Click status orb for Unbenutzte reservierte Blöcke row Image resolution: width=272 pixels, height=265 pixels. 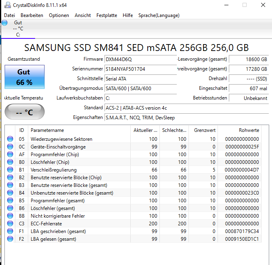[x=10, y=193]
